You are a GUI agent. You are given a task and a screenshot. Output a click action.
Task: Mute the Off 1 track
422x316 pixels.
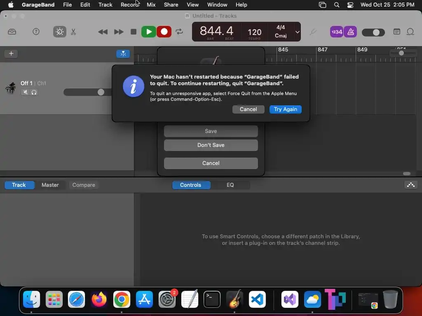tap(25, 93)
